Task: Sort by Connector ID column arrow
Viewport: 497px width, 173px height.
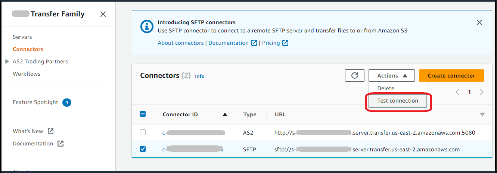Action: click(x=225, y=114)
